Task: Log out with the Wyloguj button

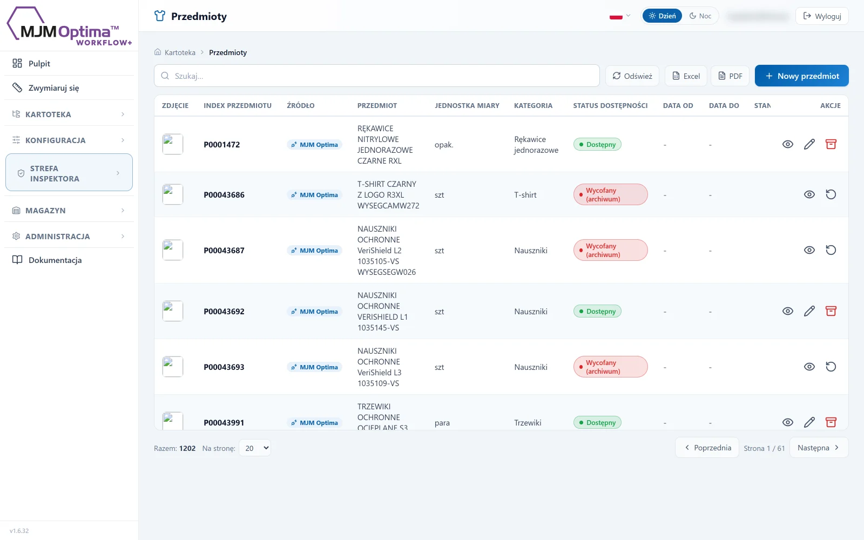Action: [x=822, y=16]
